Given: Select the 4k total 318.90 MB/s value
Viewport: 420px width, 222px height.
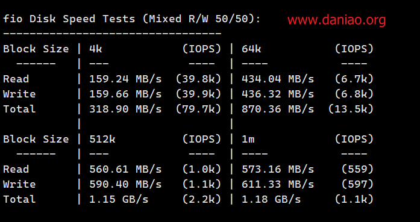Looking at the screenshot, I should (125, 109).
